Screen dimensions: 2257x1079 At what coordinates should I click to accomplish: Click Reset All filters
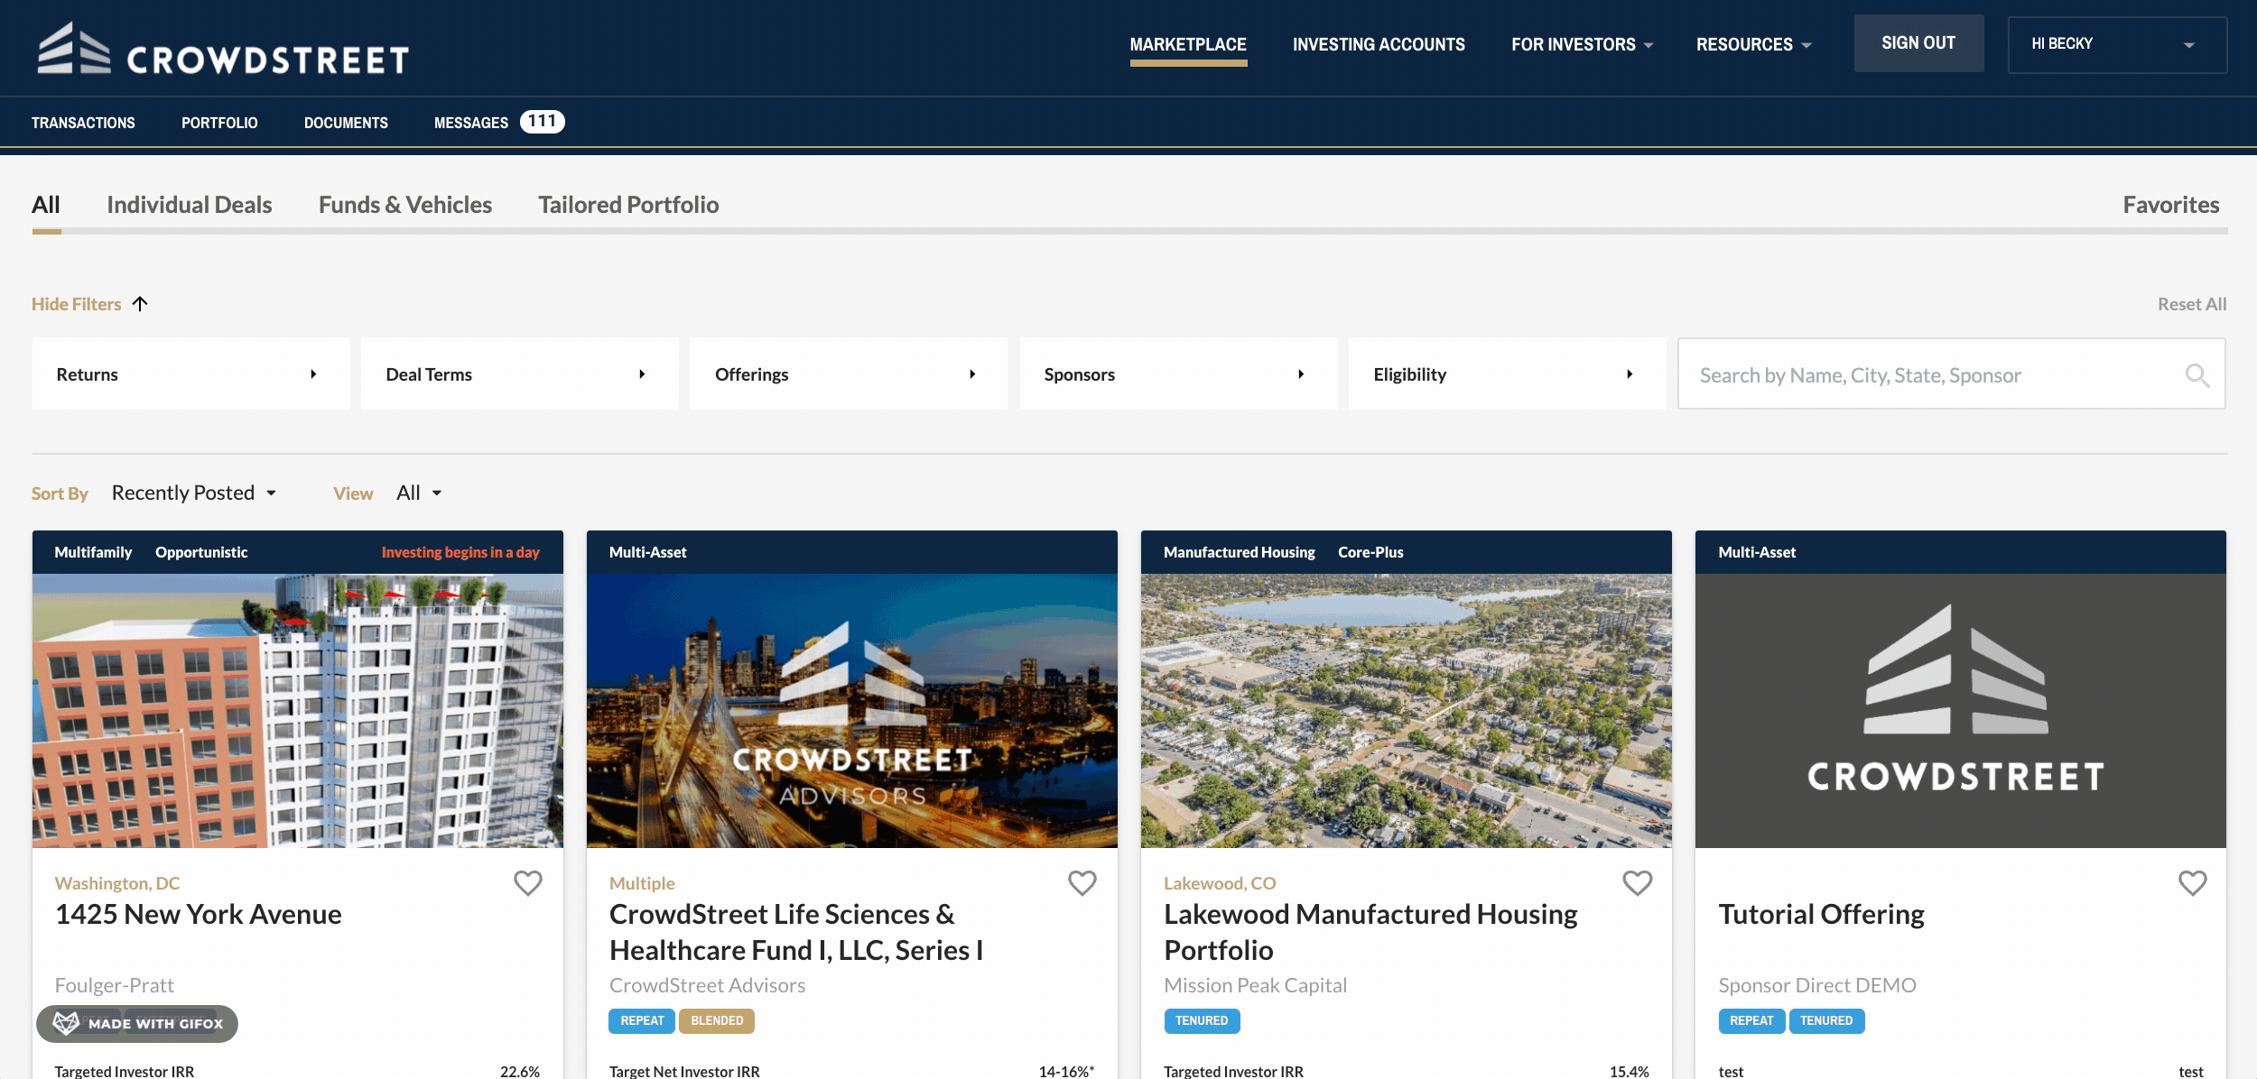[2191, 304]
